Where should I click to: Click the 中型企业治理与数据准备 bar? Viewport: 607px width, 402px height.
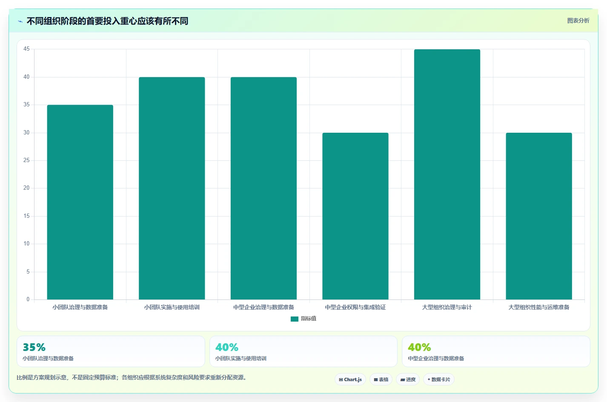(x=263, y=188)
